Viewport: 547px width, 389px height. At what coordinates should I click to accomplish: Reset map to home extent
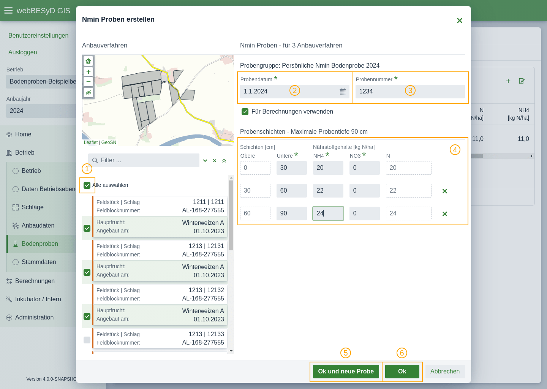coord(88,61)
